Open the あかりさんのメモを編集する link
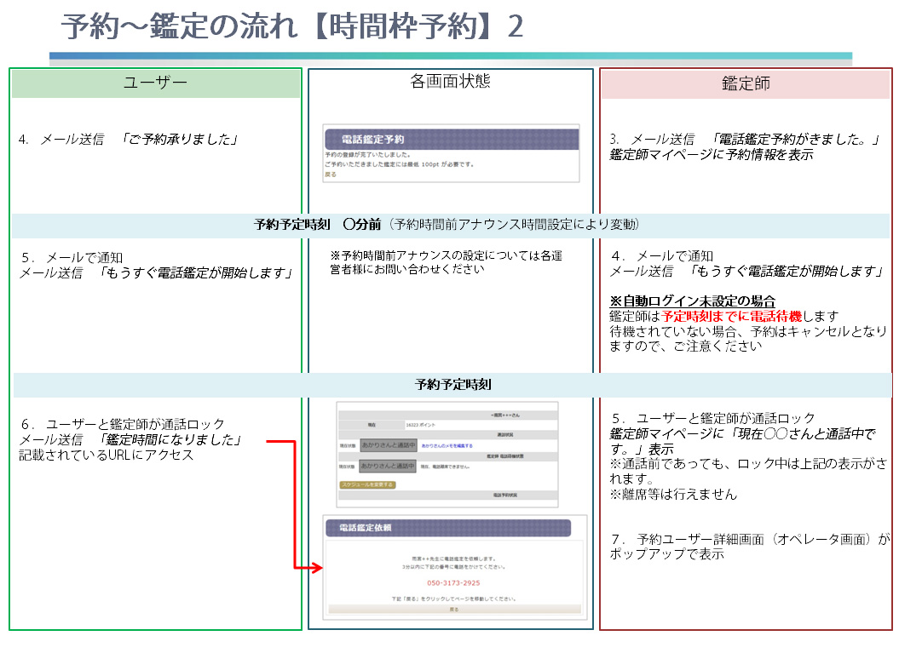The image size is (899, 653). click(x=447, y=445)
